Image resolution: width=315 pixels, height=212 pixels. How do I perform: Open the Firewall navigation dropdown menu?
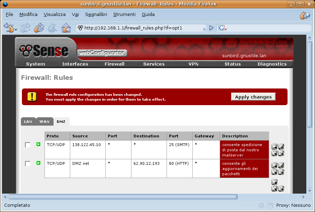click(x=114, y=64)
